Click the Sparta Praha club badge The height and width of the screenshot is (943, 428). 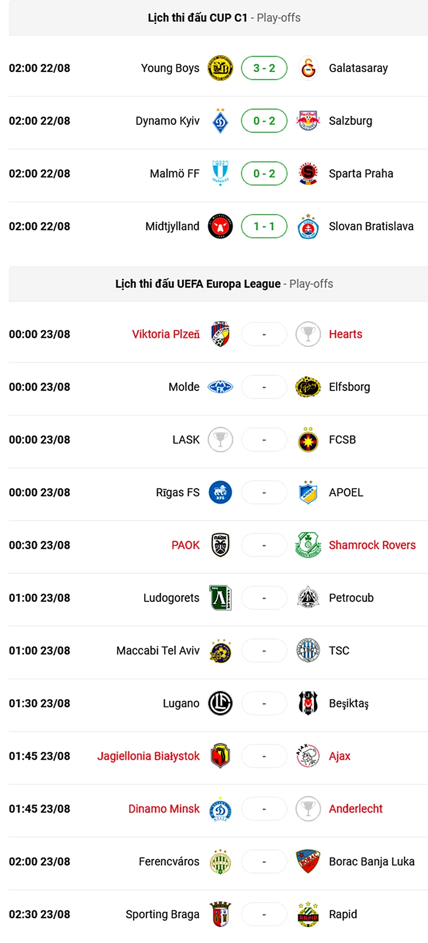[308, 173]
